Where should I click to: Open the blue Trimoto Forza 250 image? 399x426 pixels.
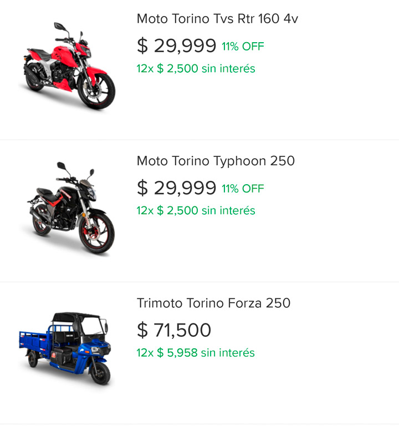65,348
